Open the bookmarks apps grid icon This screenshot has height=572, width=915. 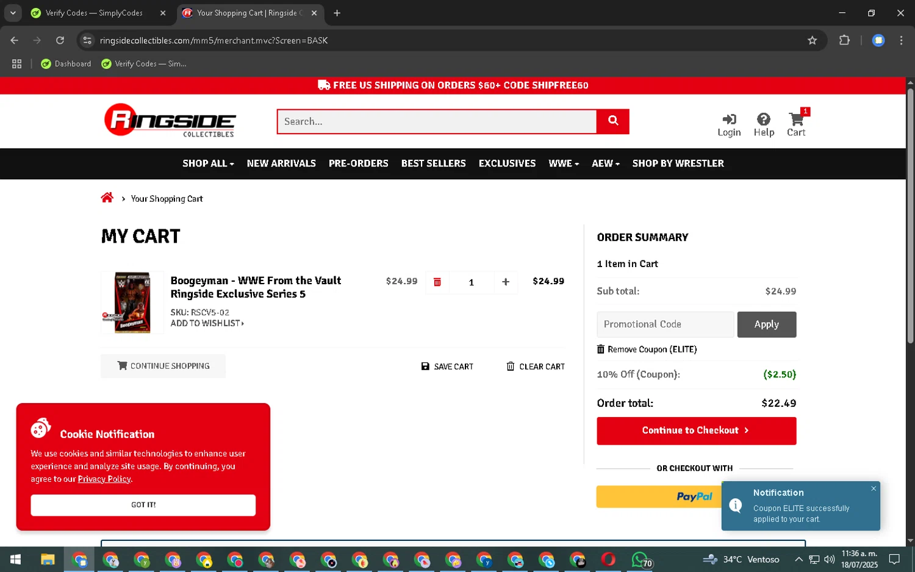[x=16, y=63]
